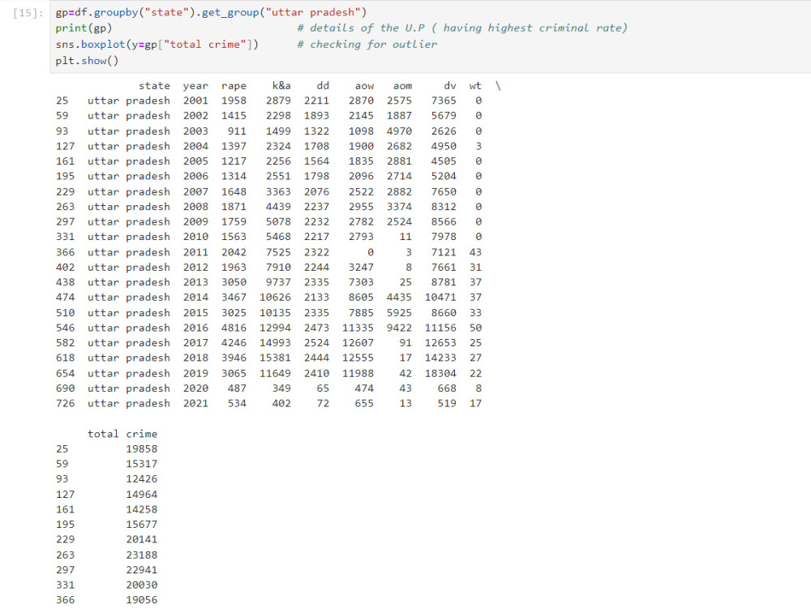Click total crime value 22941
The image size is (811, 609).
[141, 570]
